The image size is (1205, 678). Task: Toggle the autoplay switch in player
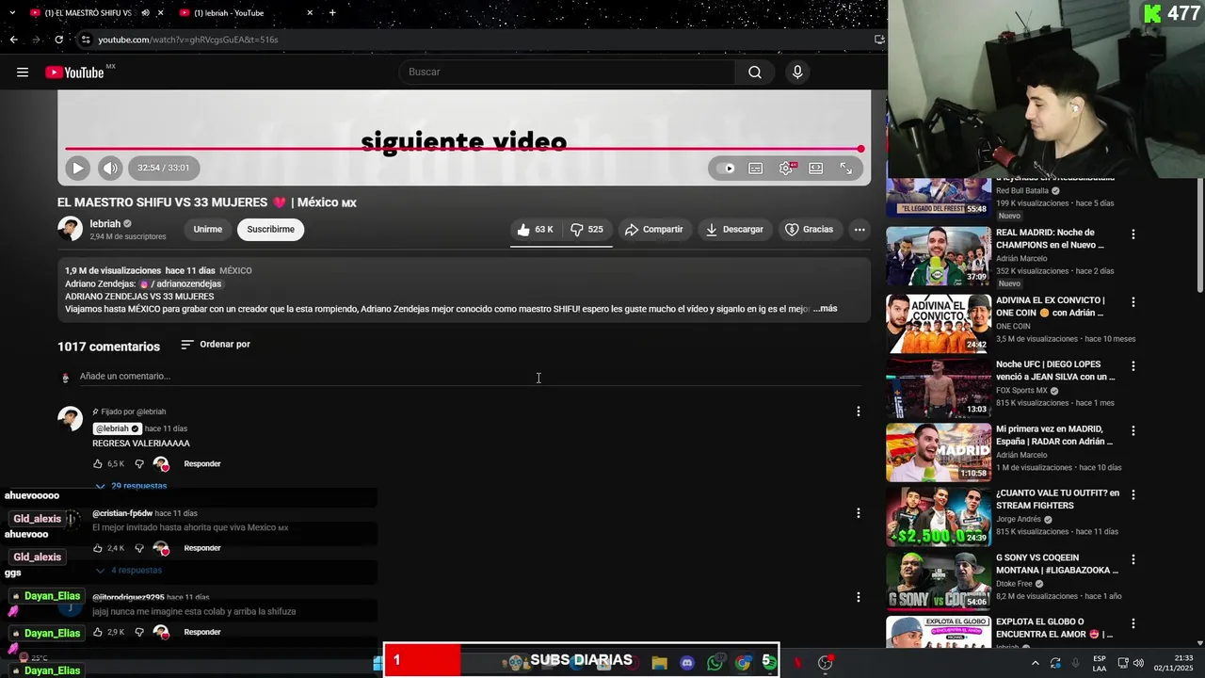pyautogui.click(x=726, y=168)
